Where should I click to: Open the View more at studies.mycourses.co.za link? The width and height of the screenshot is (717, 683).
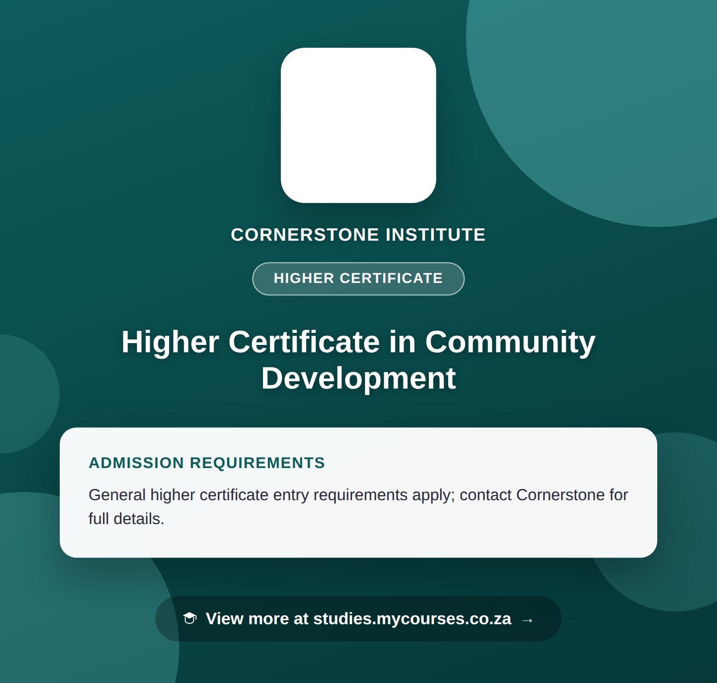(358, 619)
